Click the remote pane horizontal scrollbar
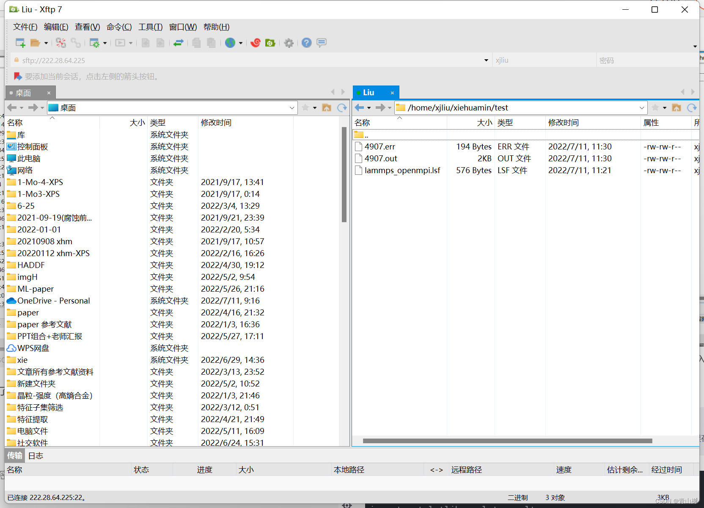 coord(507,441)
